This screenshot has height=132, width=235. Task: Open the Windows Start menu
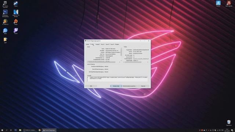(x=2, y=130)
